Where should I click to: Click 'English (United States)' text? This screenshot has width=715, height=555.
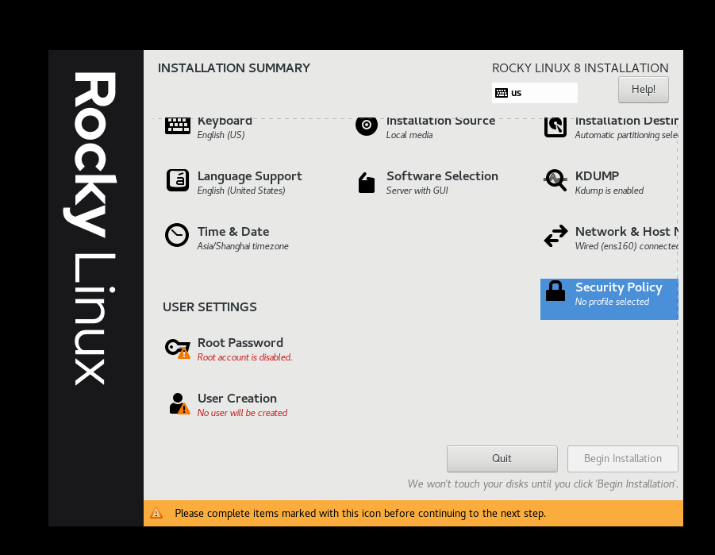pos(241,191)
